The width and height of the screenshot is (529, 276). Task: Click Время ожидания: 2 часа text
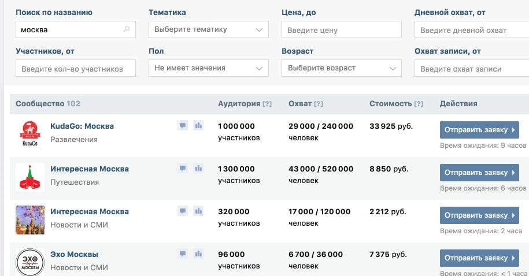pos(481,231)
